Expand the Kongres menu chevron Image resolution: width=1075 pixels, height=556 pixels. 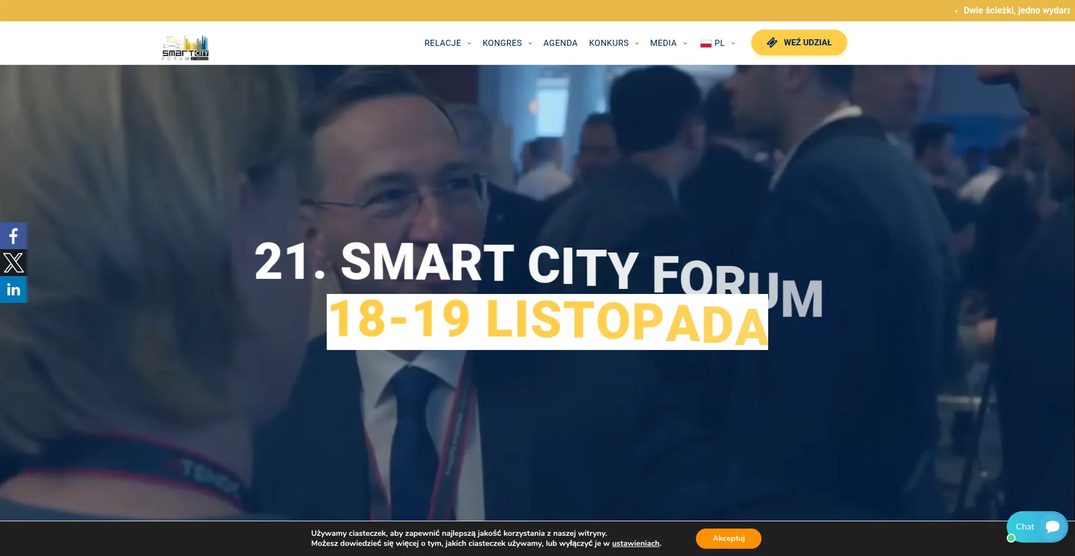[x=530, y=43]
